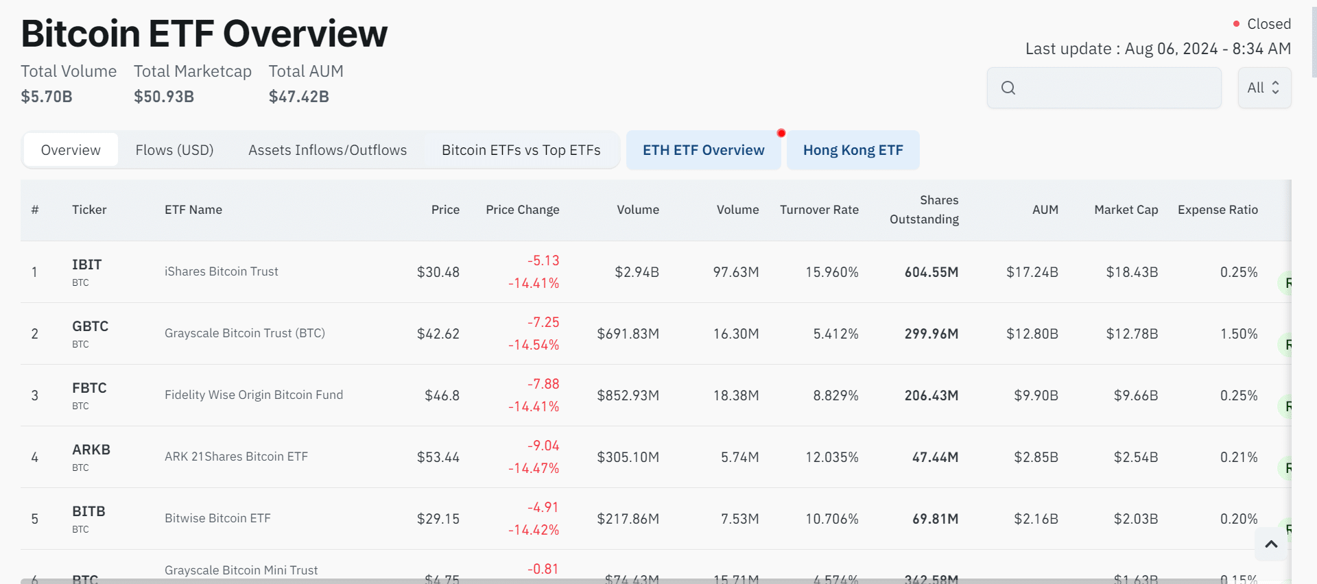Go to ETH ETF Overview
This screenshot has height=584, width=1317.
point(703,150)
